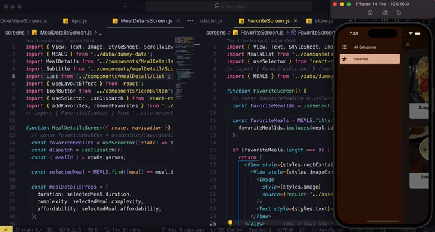Switch to the App.js tab

tap(75, 21)
